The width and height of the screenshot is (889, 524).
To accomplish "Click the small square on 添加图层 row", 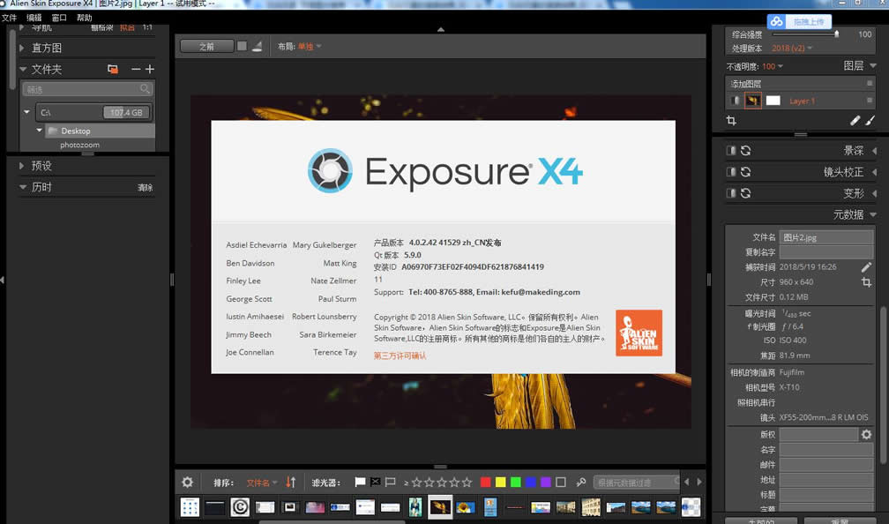I will tap(870, 83).
